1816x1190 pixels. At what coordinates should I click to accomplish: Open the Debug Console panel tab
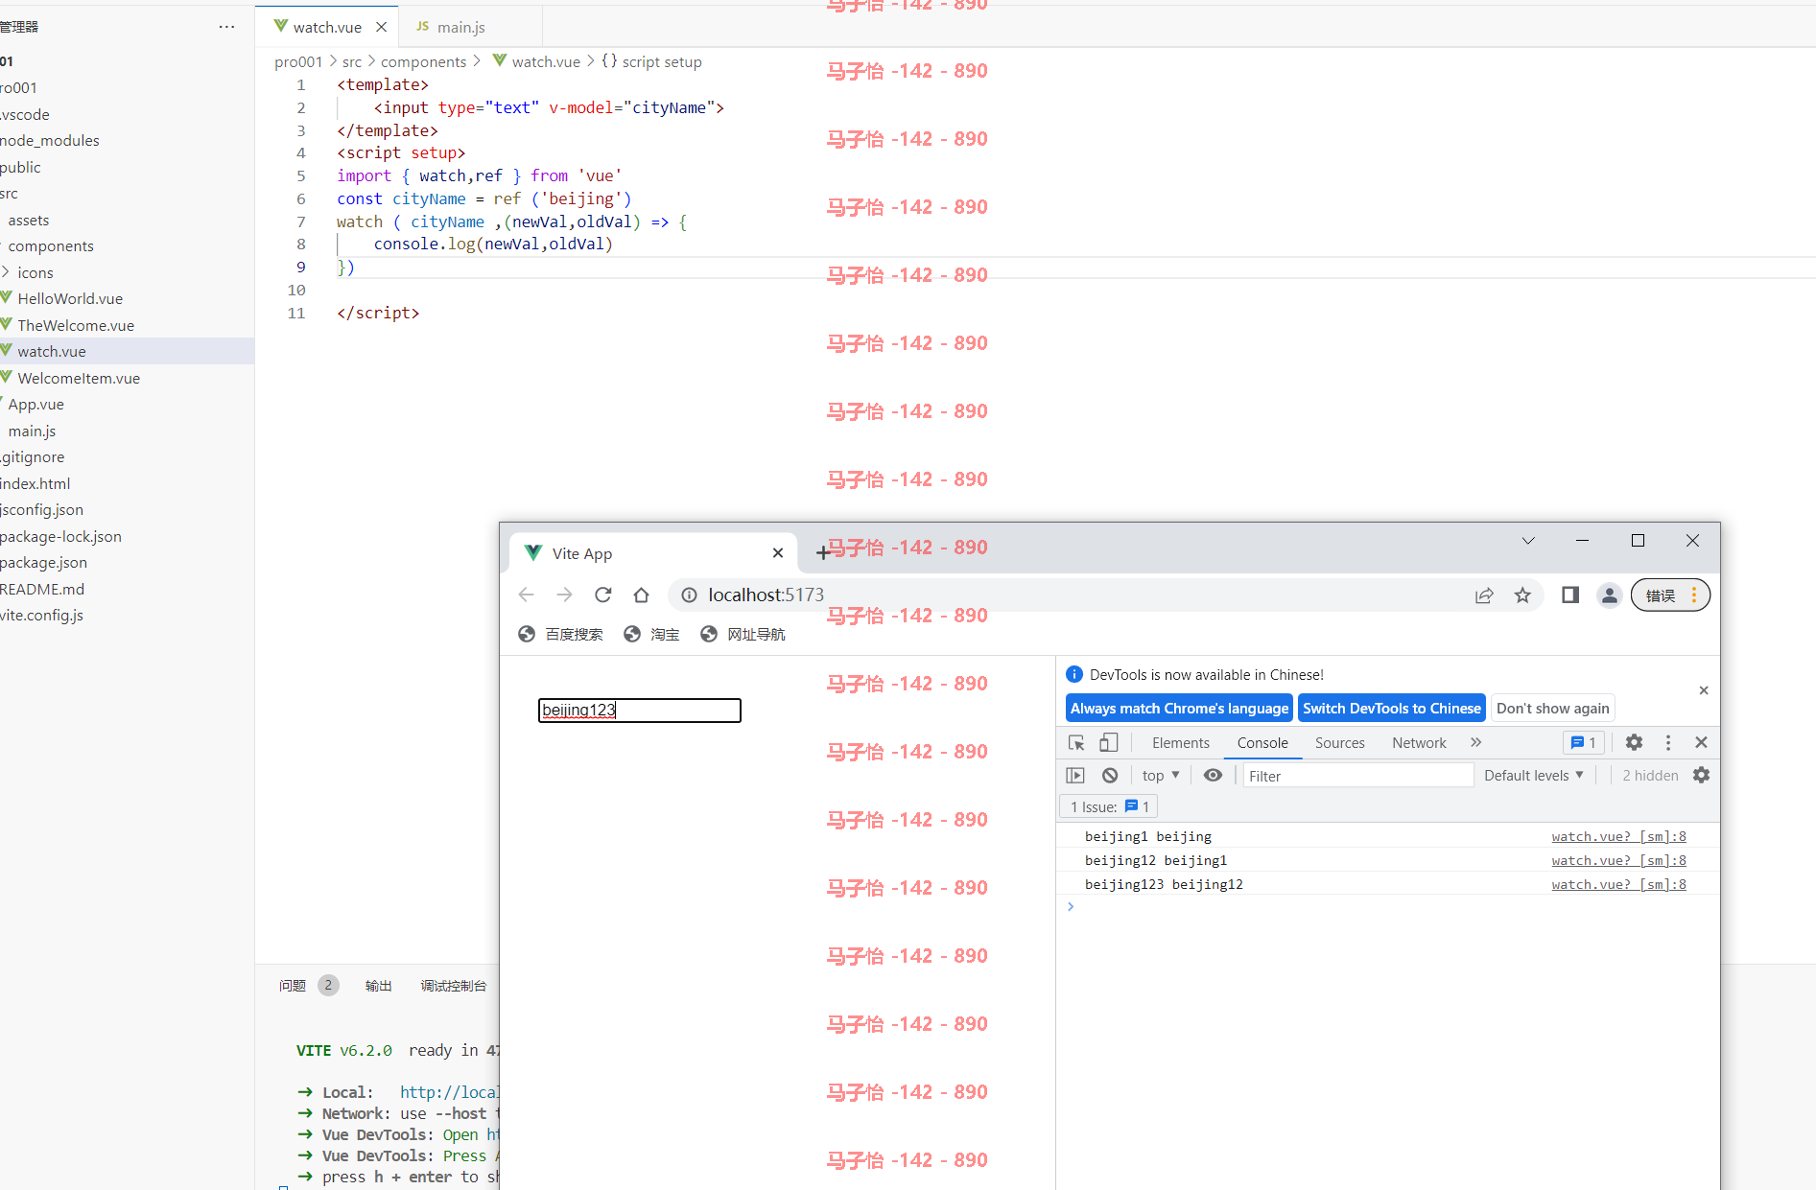453,985
